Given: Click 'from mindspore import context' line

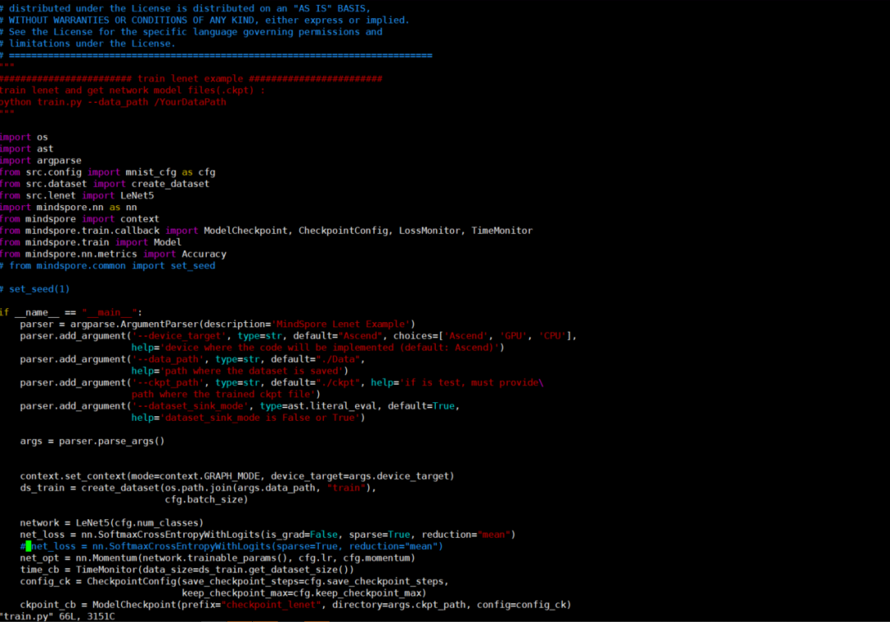Looking at the screenshot, I should tap(79, 218).
